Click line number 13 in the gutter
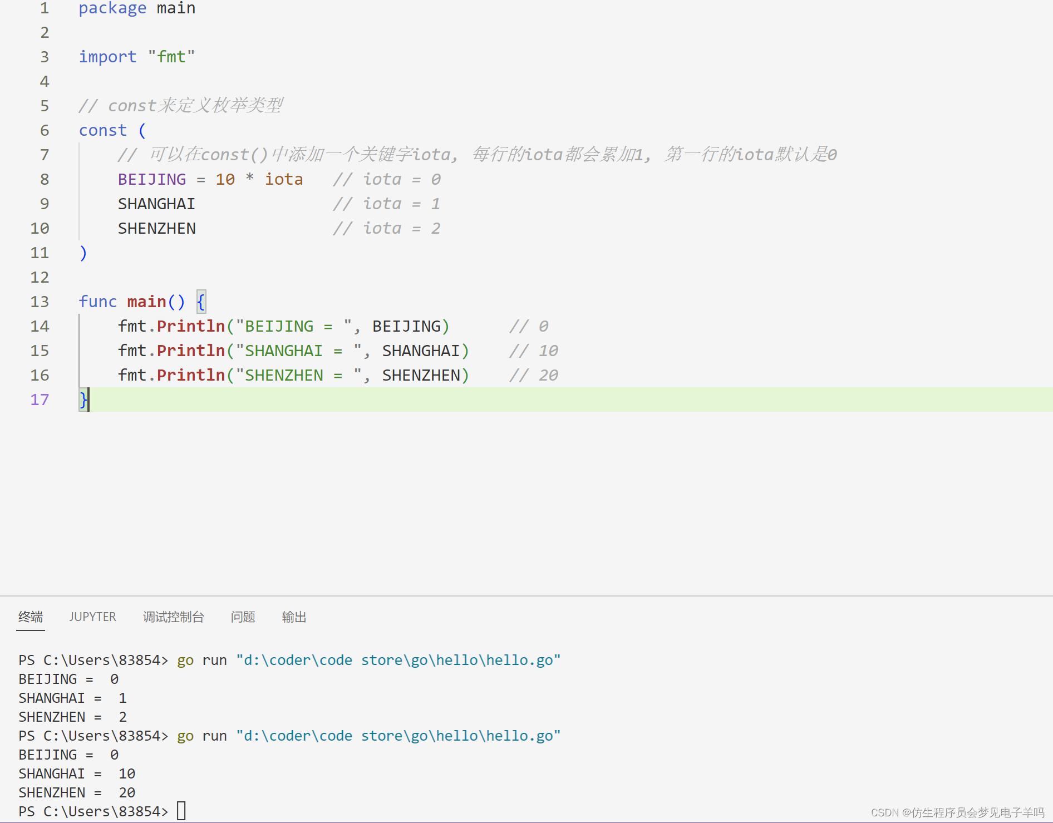 (x=40, y=302)
